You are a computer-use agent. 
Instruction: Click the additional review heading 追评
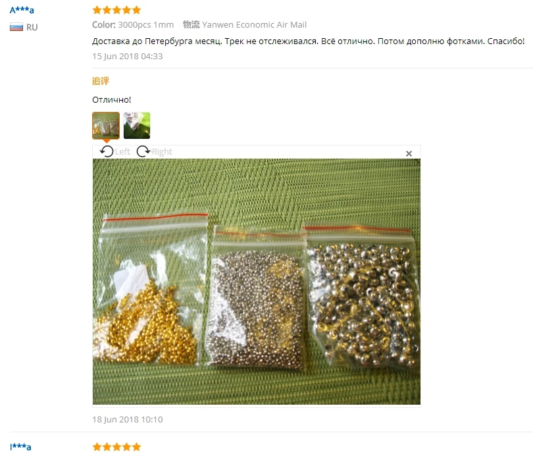click(x=100, y=81)
